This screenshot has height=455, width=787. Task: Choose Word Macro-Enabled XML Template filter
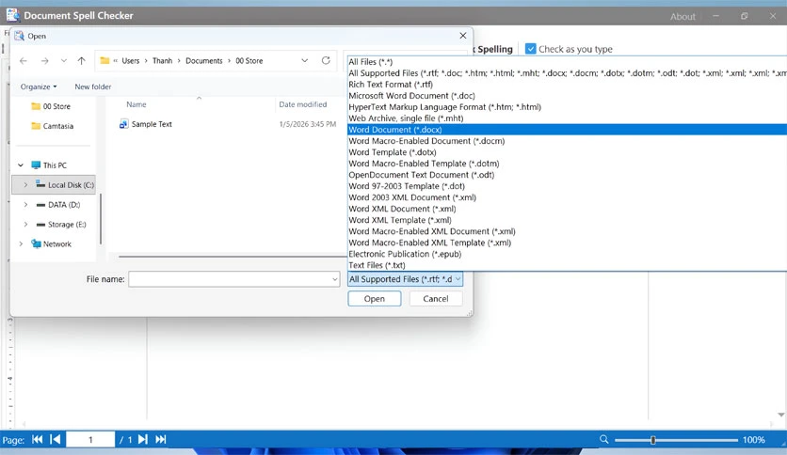[x=567, y=243]
